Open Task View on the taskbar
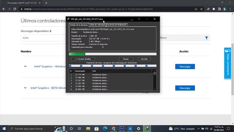Image resolution: width=234 pixels, height=132 pixels. [79, 129]
